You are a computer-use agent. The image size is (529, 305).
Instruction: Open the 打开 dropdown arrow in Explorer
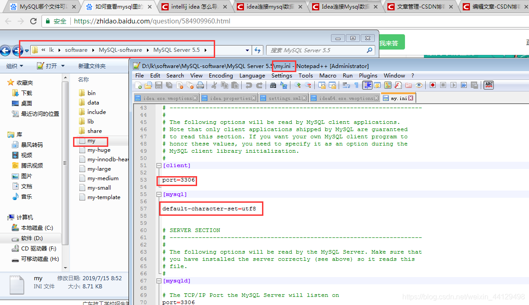(63, 66)
